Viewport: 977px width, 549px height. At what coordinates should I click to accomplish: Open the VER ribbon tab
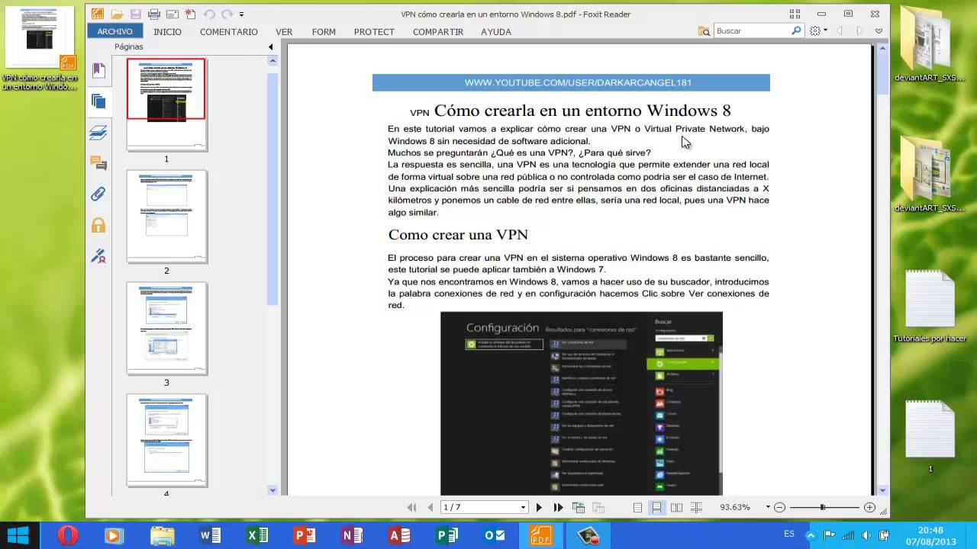click(x=284, y=31)
